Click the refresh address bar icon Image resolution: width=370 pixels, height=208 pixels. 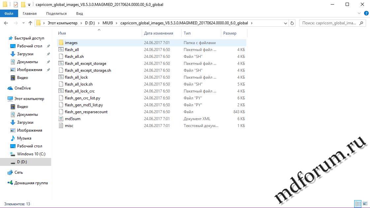tap(292, 23)
